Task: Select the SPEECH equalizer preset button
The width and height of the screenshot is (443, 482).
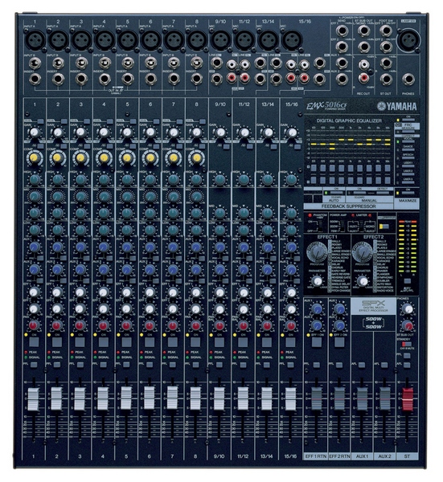Action: click(x=408, y=158)
